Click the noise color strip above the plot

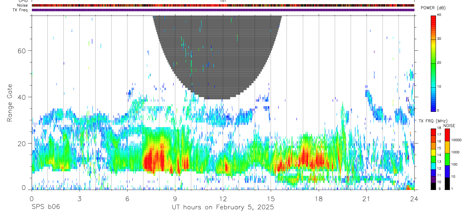[x=223, y=5]
